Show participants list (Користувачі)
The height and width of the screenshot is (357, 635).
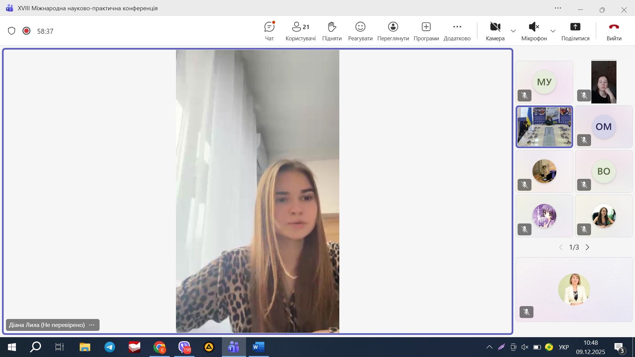click(300, 31)
